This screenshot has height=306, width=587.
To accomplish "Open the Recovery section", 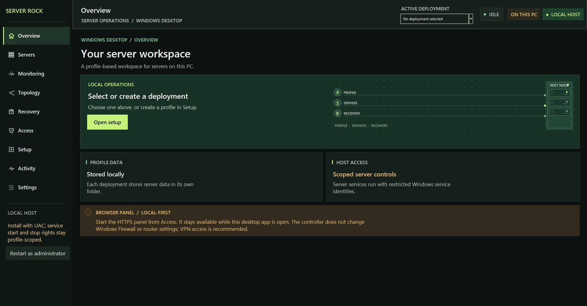I will [x=36, y=112].
